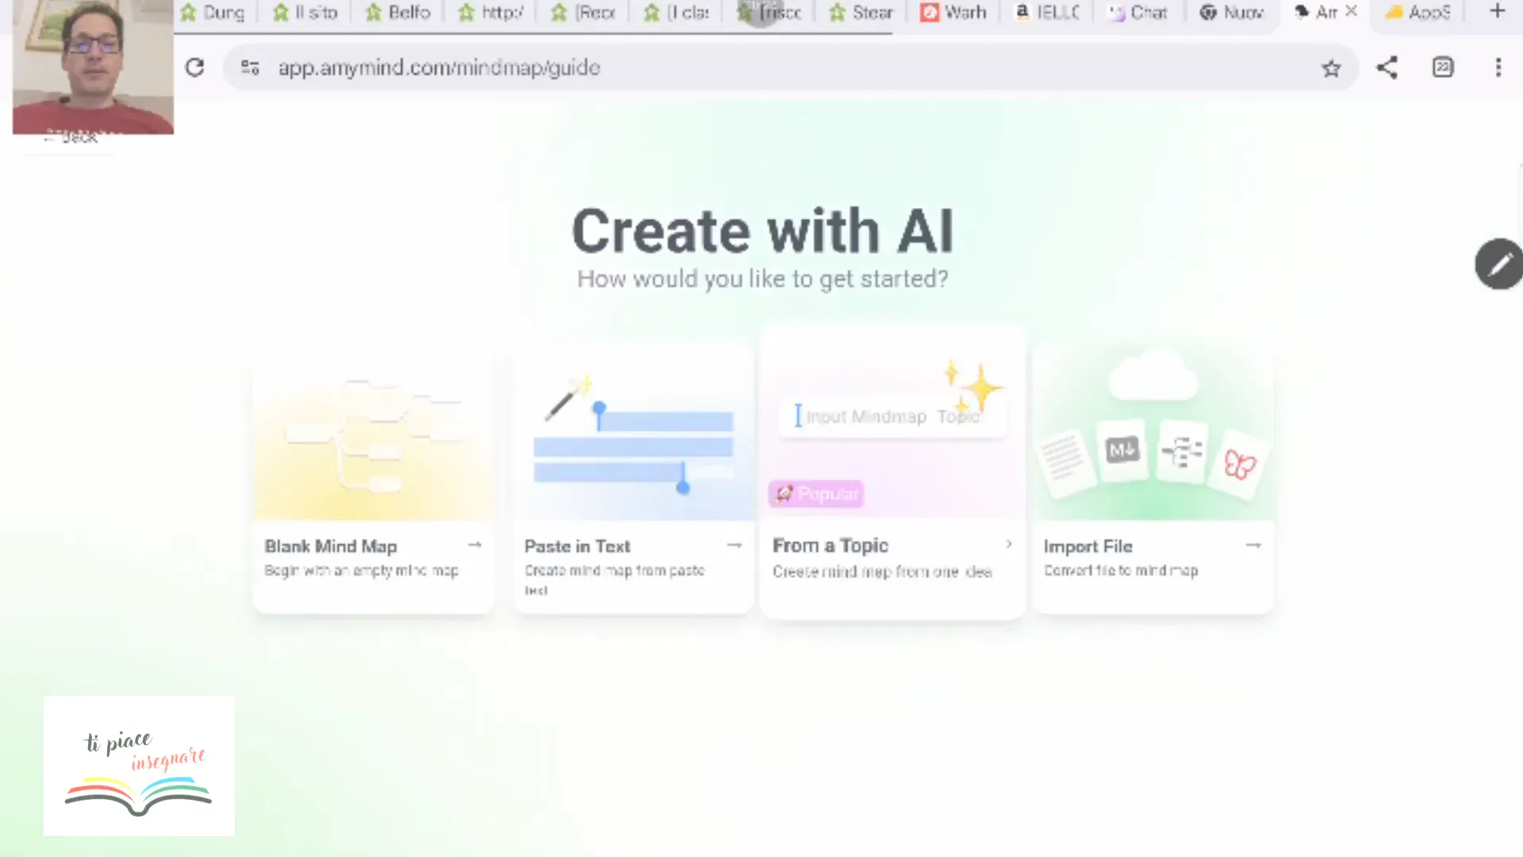This screenshot has height=857, width=1523.
Task: Click the blank mind map preview thumbnail
Action: point(374,432)
